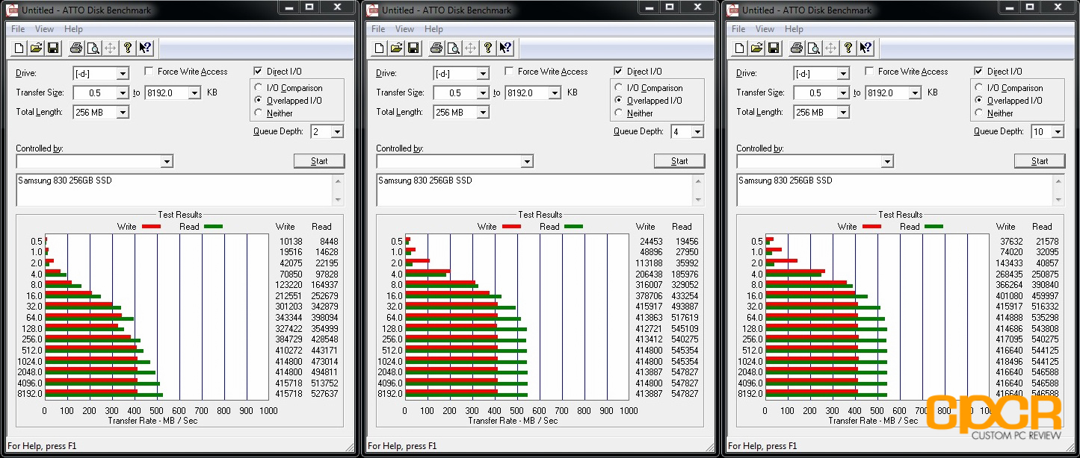
Task: Click Open folder icon in Queue Depth 4 window
Action: (x=396, y=48)
